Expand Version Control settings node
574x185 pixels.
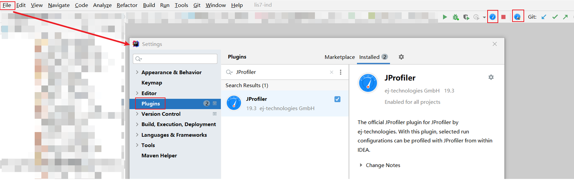pos(137,114)
